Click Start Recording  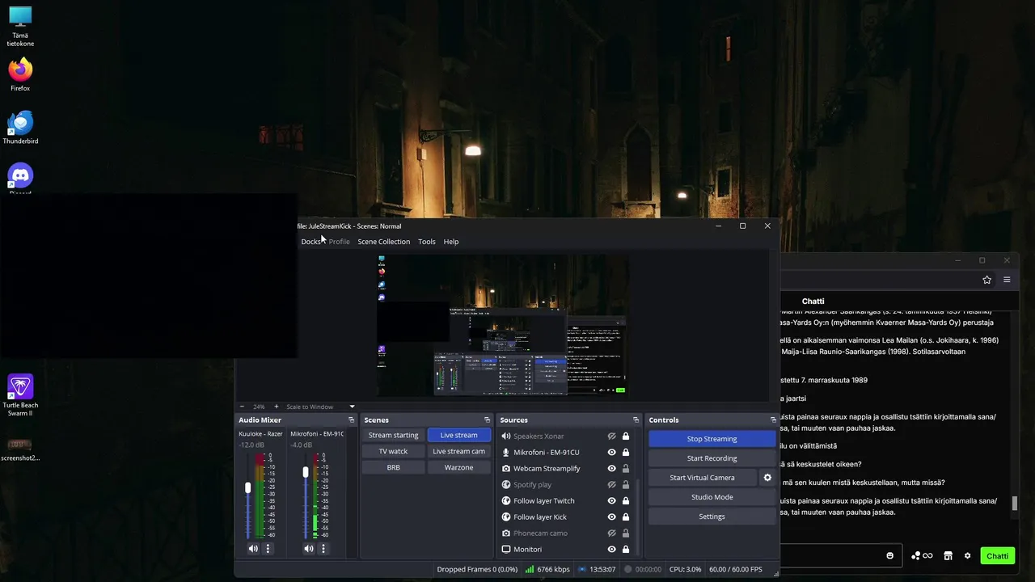click(712, 458)
